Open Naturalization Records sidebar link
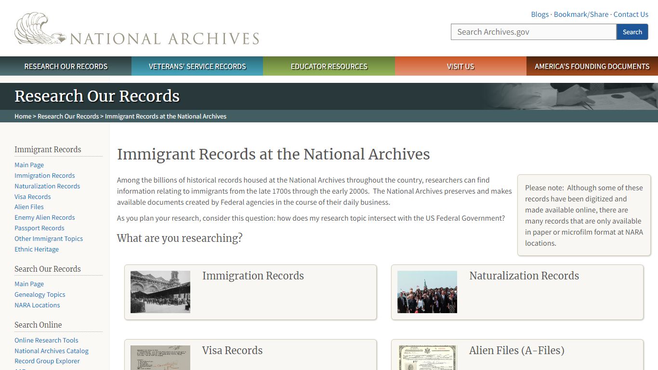Screen dimensions: 658x370 click(x=47, y=186)
